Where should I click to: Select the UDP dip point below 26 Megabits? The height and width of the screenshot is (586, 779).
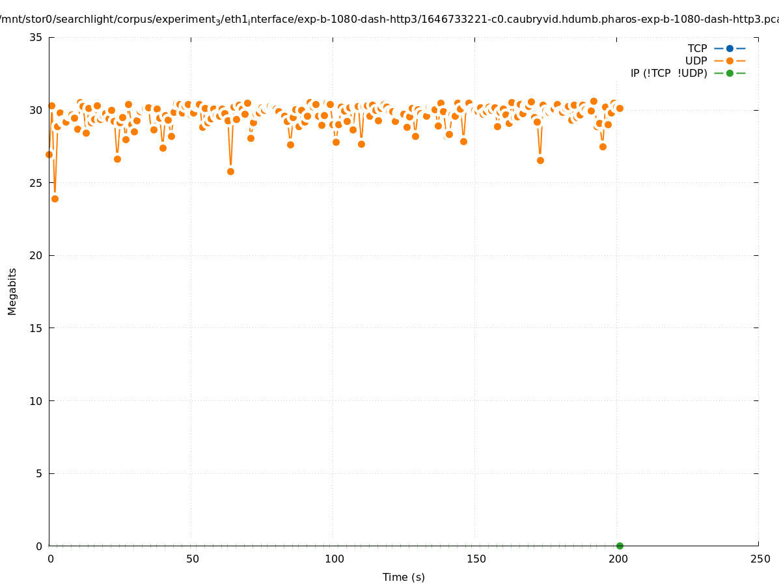pyautogui.click(x=230, y=171)
